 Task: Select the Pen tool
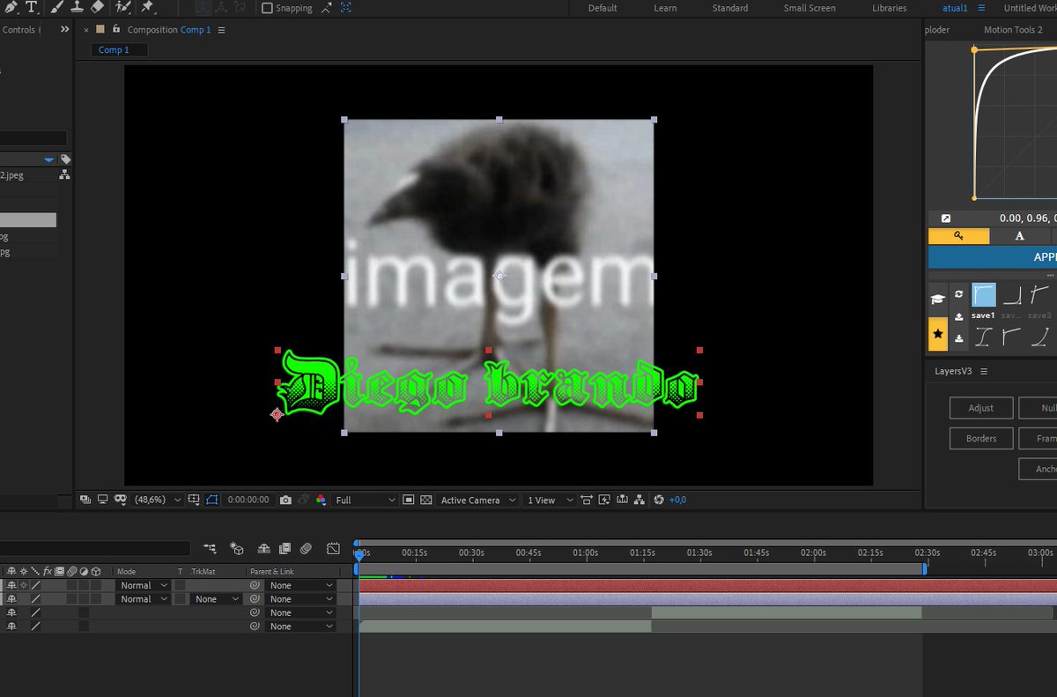pyautogui.click(x=11, y=7)
